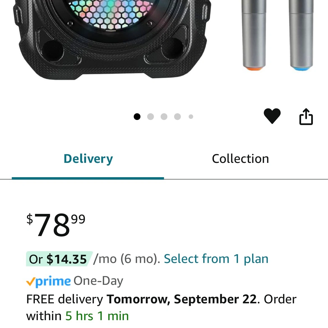Jump to third image carousel dot
This screenshot has height=328, width=328.
[164, 117]
